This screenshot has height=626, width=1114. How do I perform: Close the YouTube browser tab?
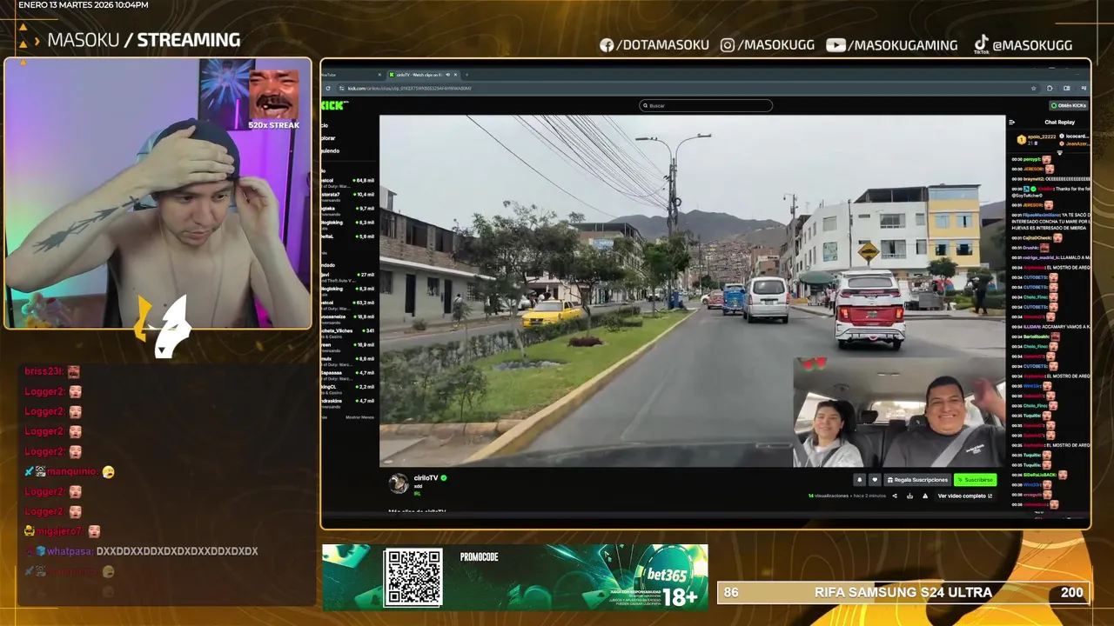379,75
